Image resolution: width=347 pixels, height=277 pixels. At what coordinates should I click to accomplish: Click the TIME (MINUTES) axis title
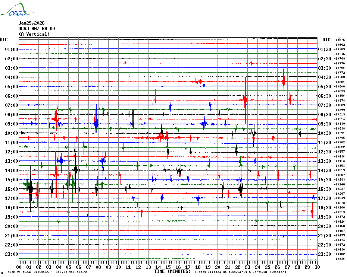coord(172,271)
